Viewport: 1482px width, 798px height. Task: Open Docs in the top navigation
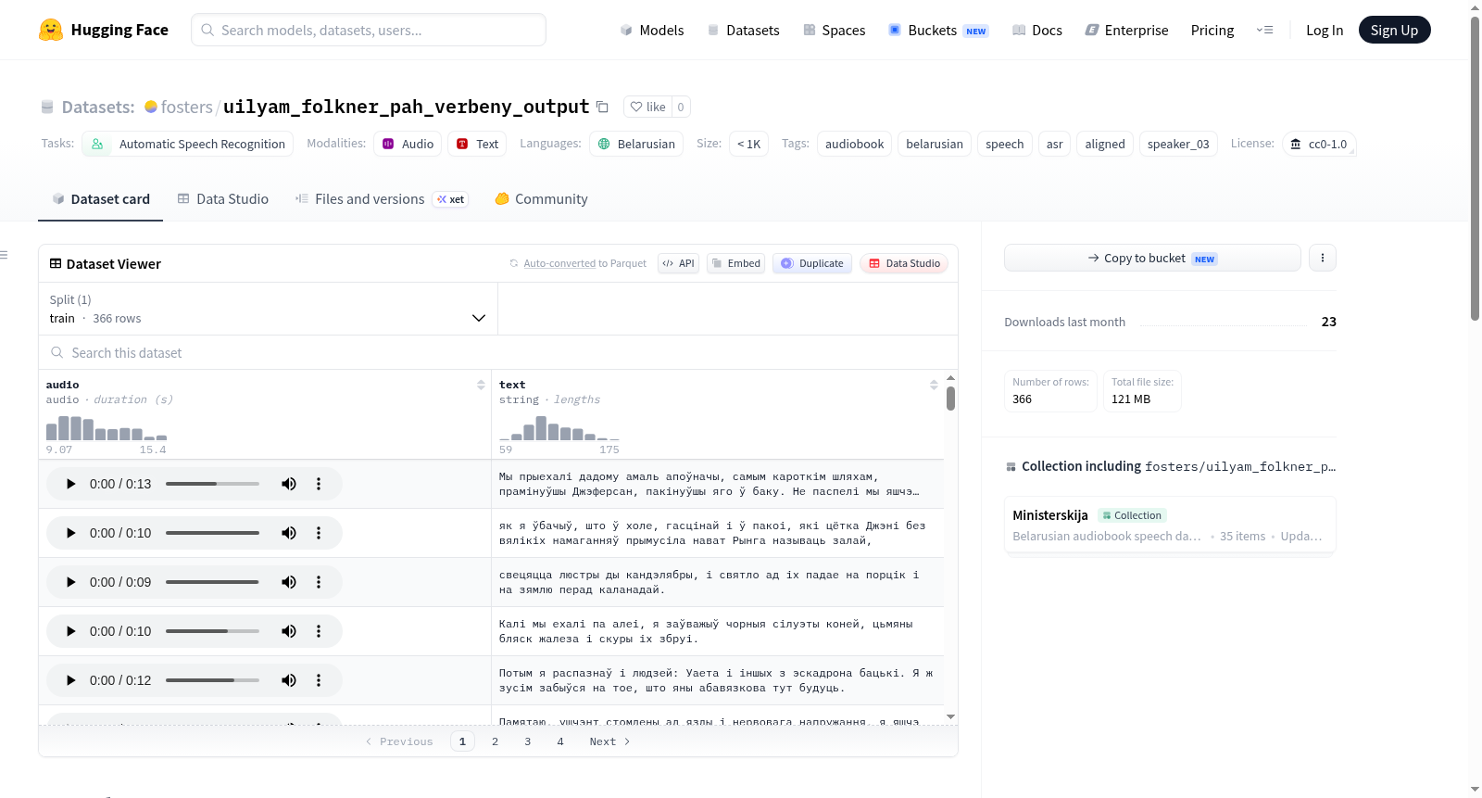click(1037, 30)
